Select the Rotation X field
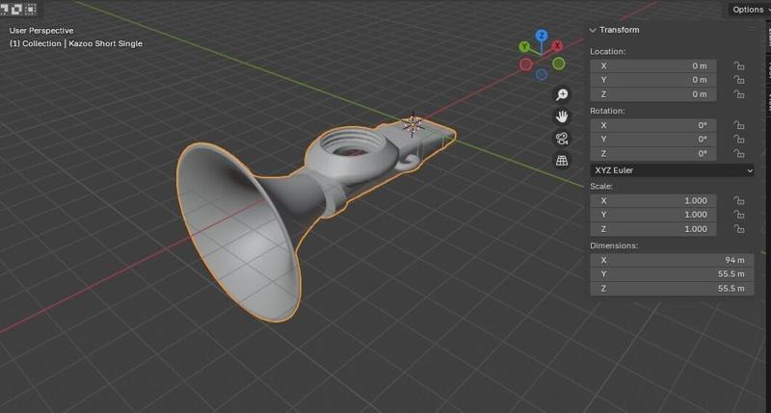The width and height of the screenshot is (771, 413). pos(653,125)
